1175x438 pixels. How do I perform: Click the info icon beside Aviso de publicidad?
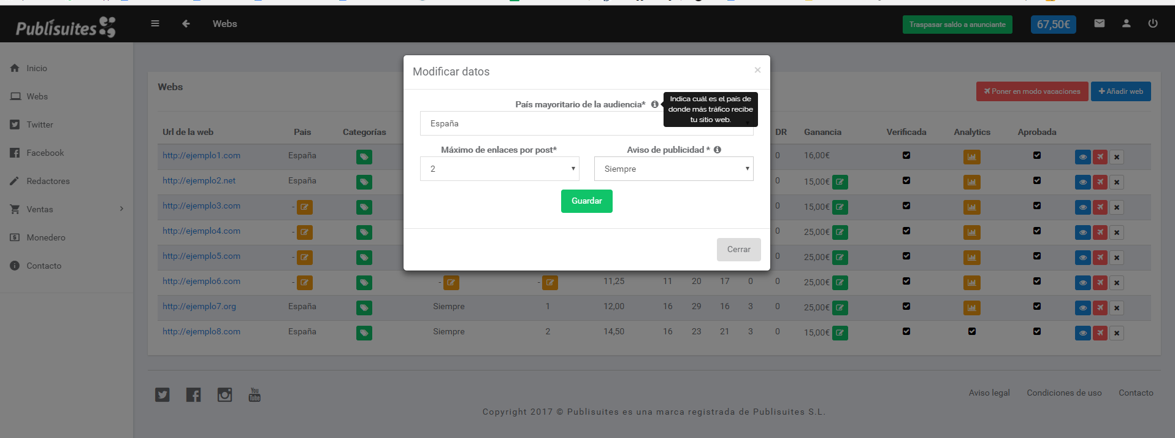(x=718, y=150)
